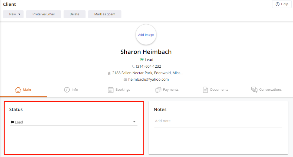
Task: Open the Conversations tab
Action: point(266,90)
